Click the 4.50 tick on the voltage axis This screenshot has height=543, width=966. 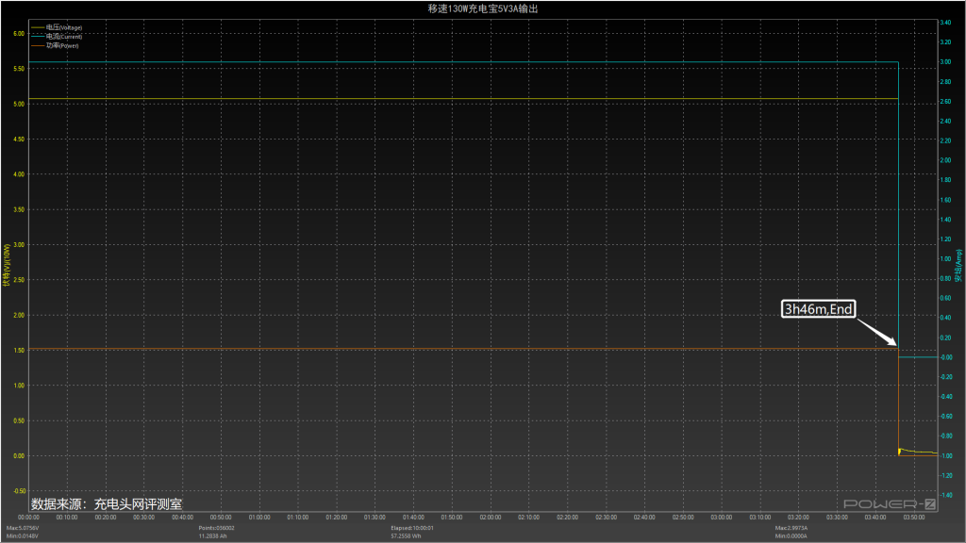point(19,140)
